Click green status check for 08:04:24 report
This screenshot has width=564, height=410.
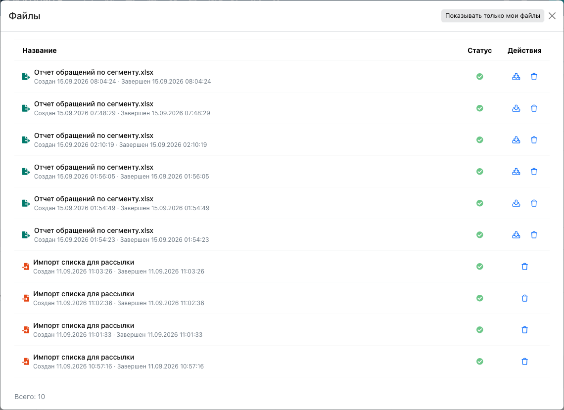pyautogui.click(x=480, y=77)
